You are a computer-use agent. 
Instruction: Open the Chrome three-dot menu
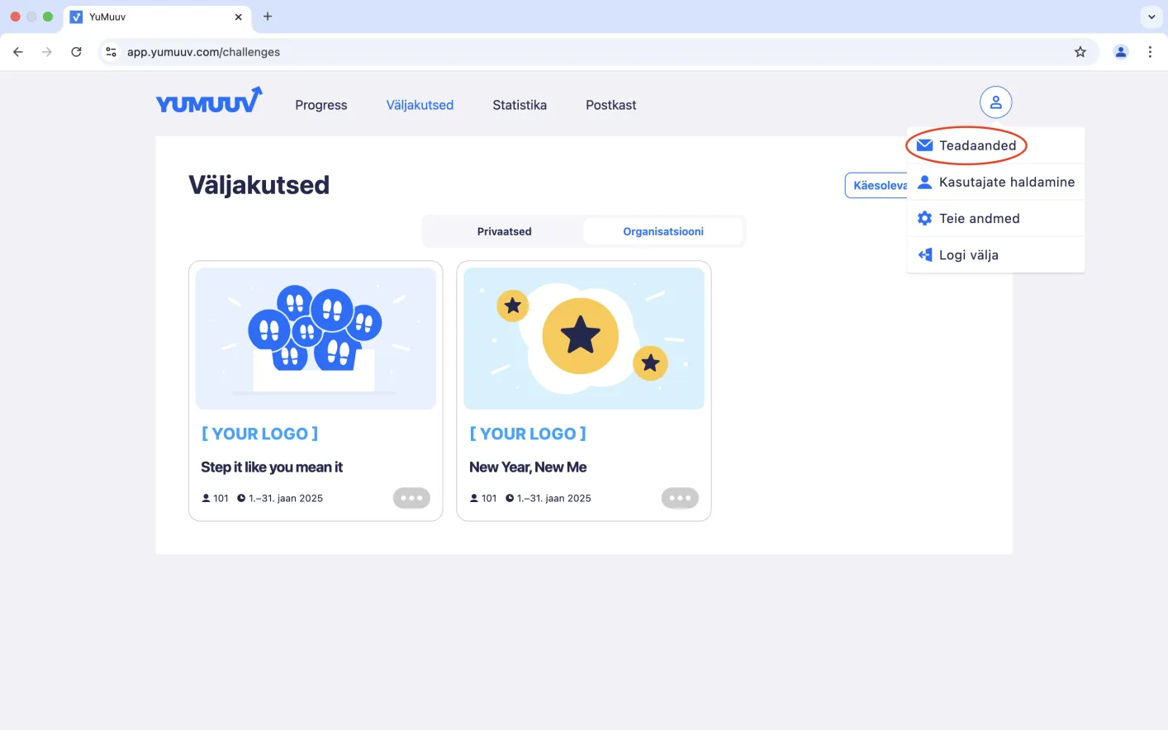pos(1150,52)
